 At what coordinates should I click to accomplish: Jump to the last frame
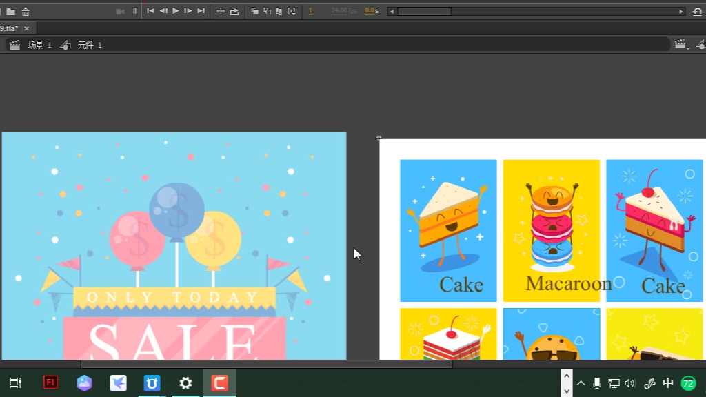pos(201,11)
